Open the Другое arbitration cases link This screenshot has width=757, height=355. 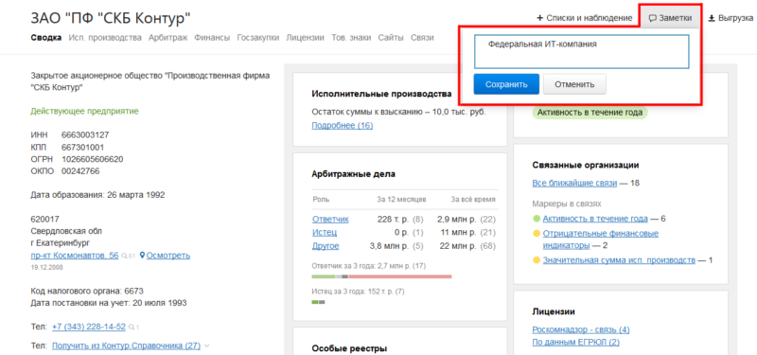tap(326, 246)
